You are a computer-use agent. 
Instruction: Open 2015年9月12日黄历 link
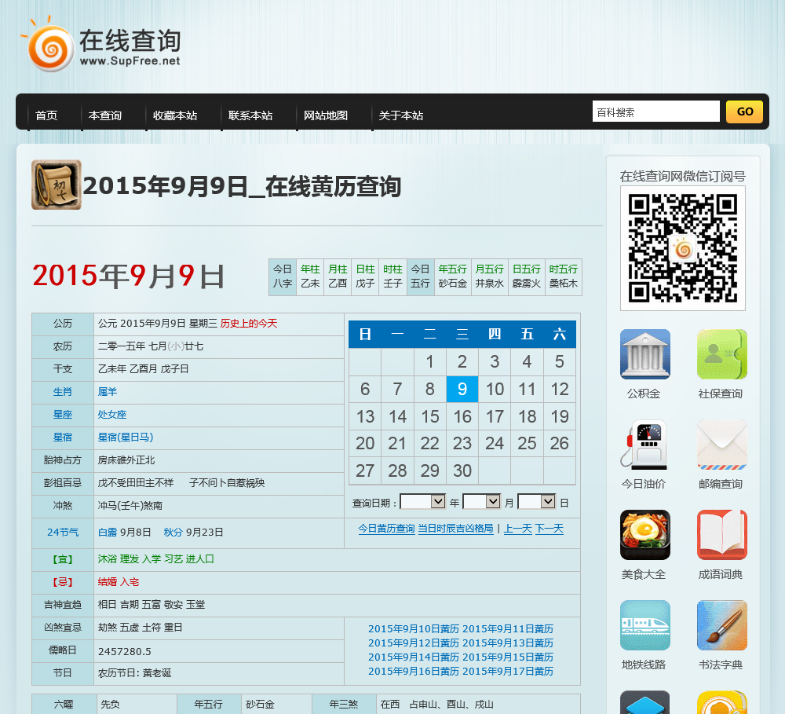point(414,643)
